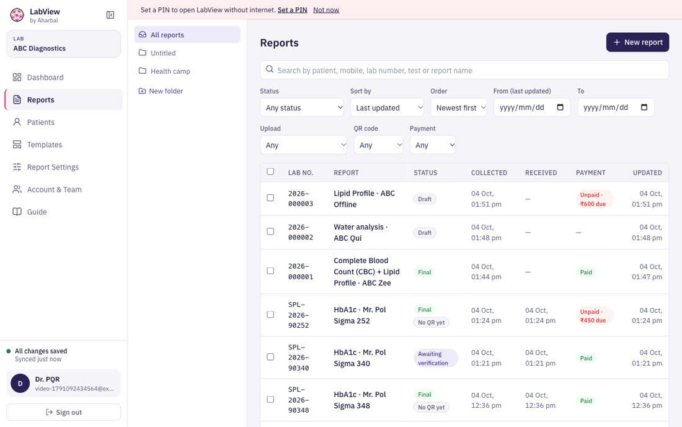Click the Unpaid ₹450 due badge
682x427 pixels.
pyautogui.click(x=593, y=315)
